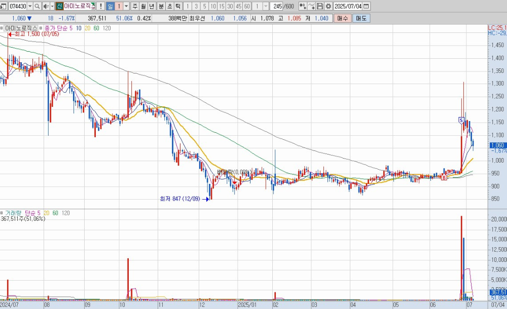Open the dropdown next to speaker icon

[x=52, y=7]
